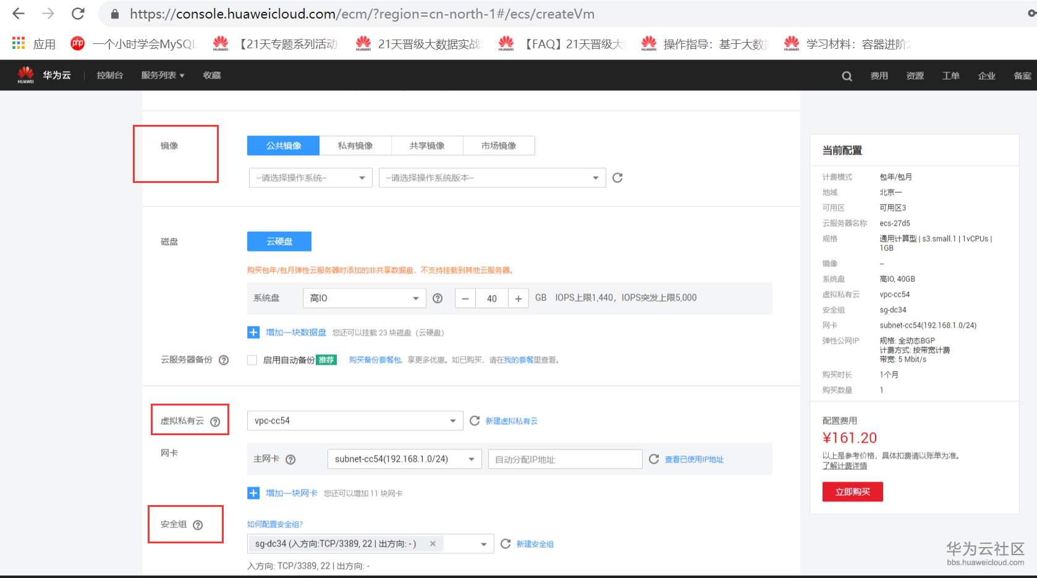Expand the 服务列表 menu
The image size is (1037, 578).
tap(163, 75)
